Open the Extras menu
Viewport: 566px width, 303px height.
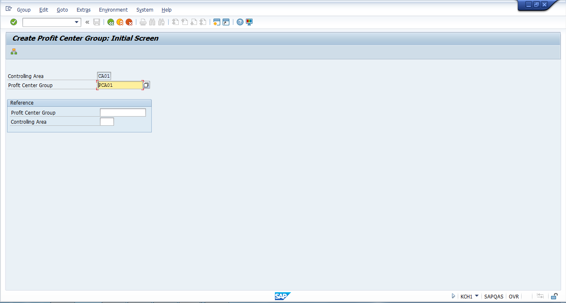point(83,10)
